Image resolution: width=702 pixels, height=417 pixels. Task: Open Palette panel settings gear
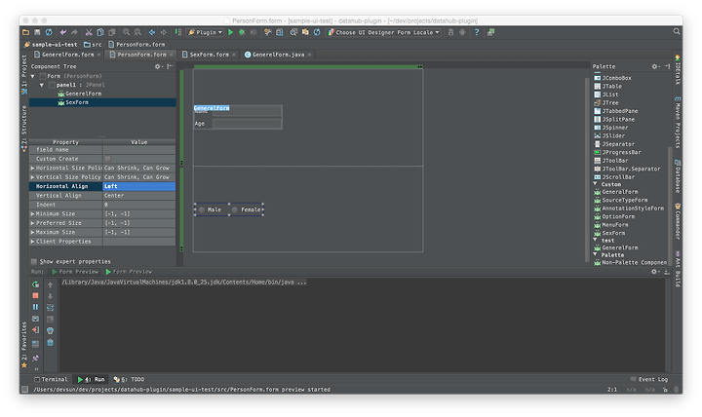(x=655, y=66)
